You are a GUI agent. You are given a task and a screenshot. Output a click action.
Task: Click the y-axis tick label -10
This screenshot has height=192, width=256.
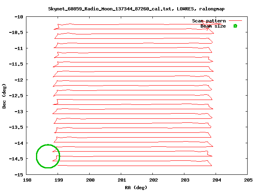tap(19, 17)
